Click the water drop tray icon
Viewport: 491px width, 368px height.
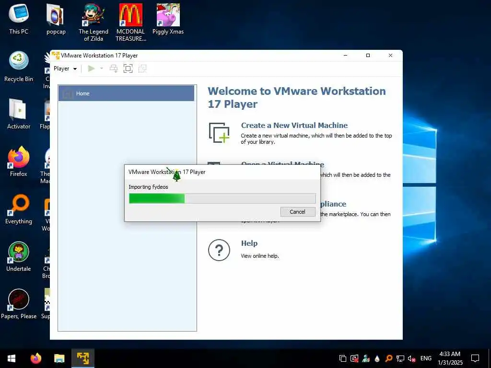pyautogui.click(x=377, y=358)
